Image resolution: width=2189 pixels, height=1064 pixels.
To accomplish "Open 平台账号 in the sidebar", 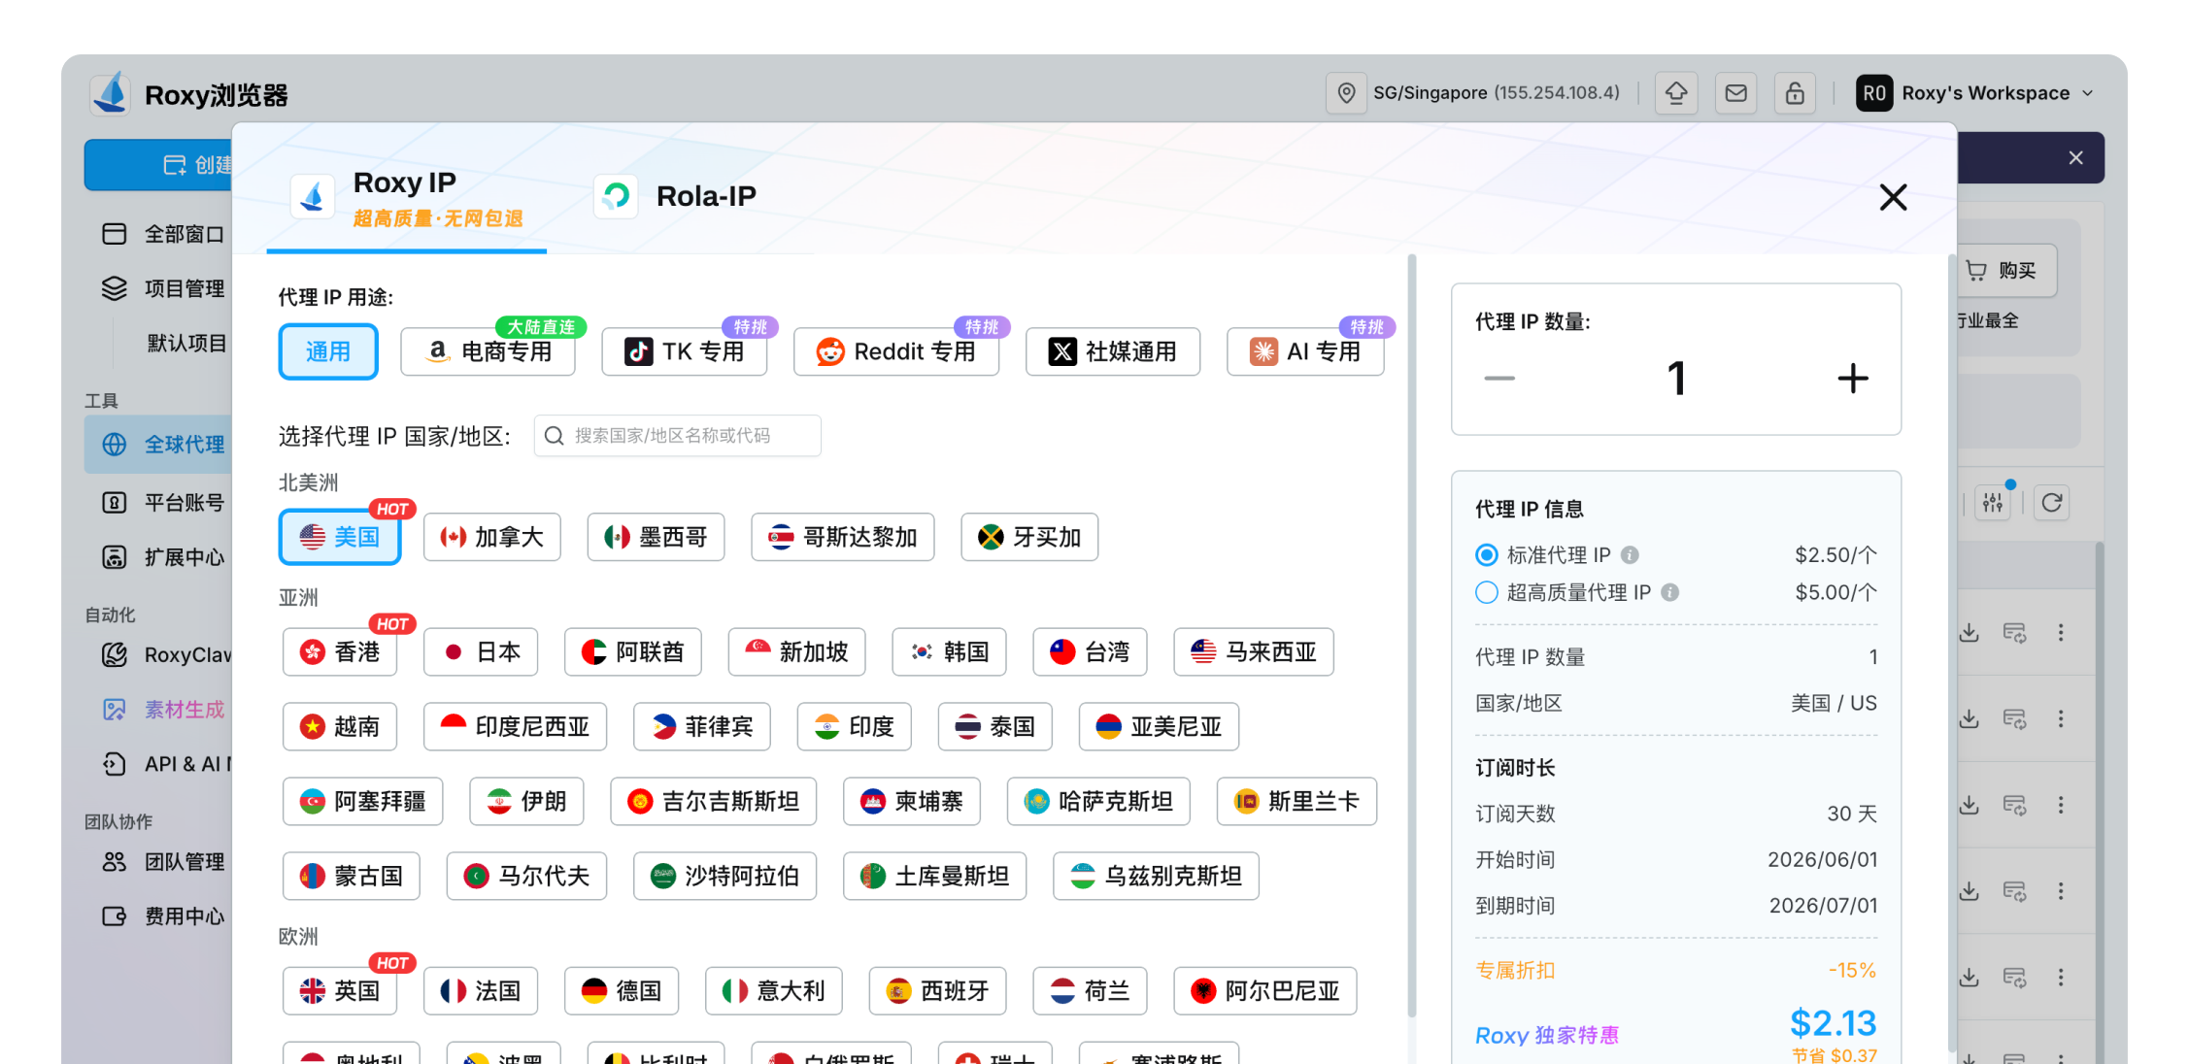I will [x=163, y=503].
